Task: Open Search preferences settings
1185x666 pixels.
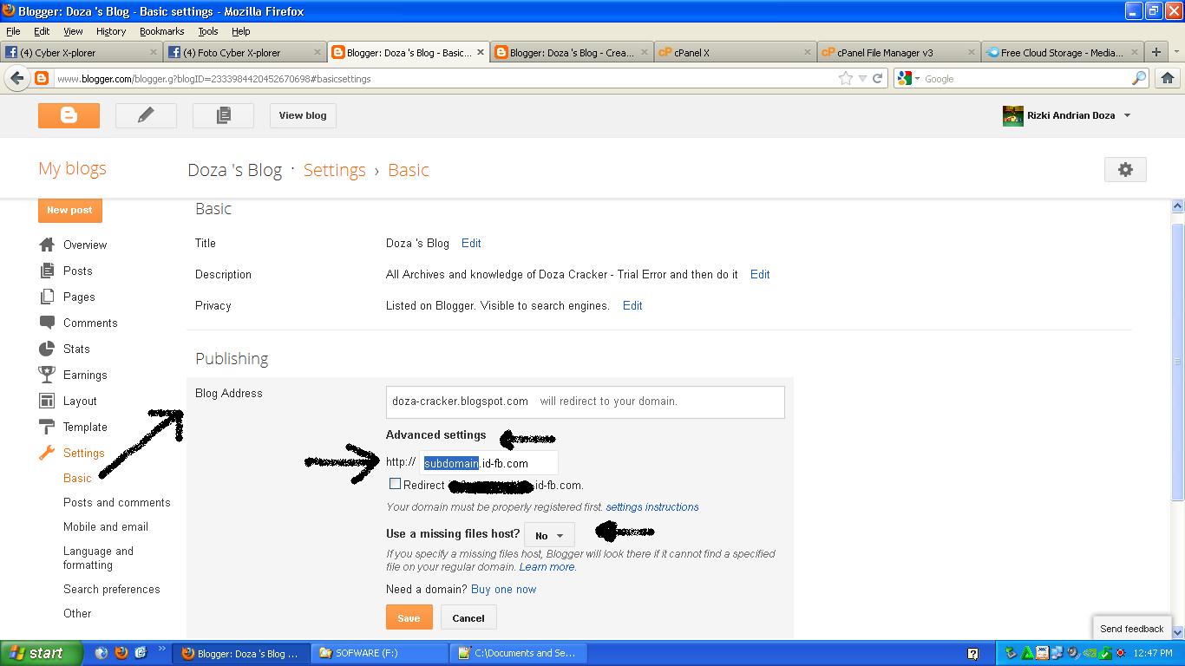Action: pos(112,589)
